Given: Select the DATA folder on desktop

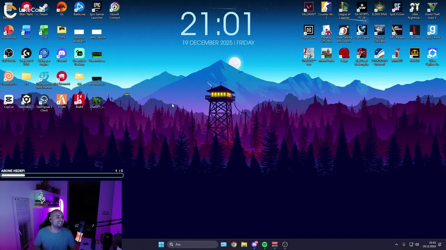Looking at the screenshot, I should click(62, 32).
